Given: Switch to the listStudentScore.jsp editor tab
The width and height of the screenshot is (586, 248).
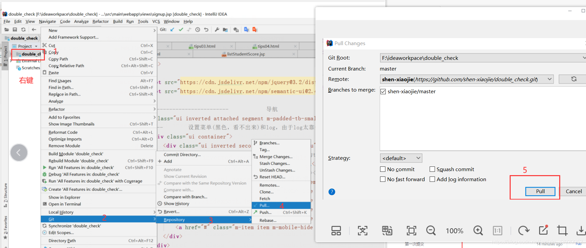Looking at the screenshot, I should click(x=246, y=54).
